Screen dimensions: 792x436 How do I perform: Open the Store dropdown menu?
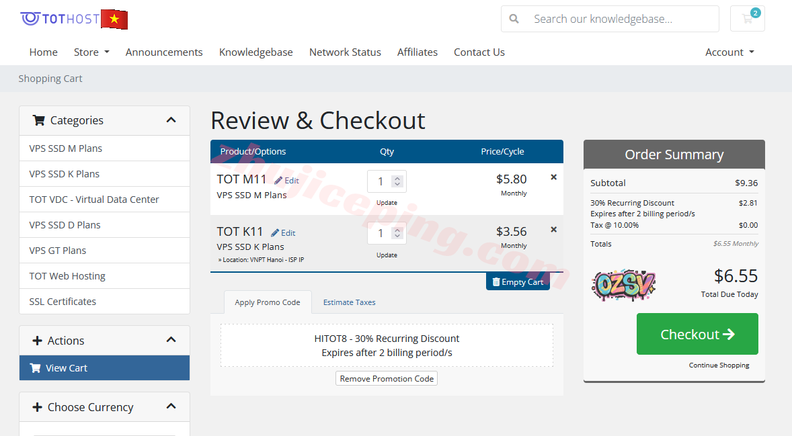pos(91,52)
